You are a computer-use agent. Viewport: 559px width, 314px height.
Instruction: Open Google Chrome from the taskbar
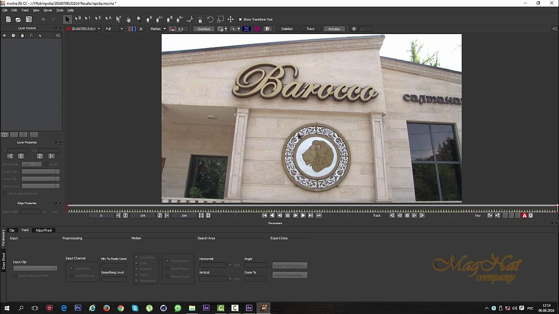[121, 308]
